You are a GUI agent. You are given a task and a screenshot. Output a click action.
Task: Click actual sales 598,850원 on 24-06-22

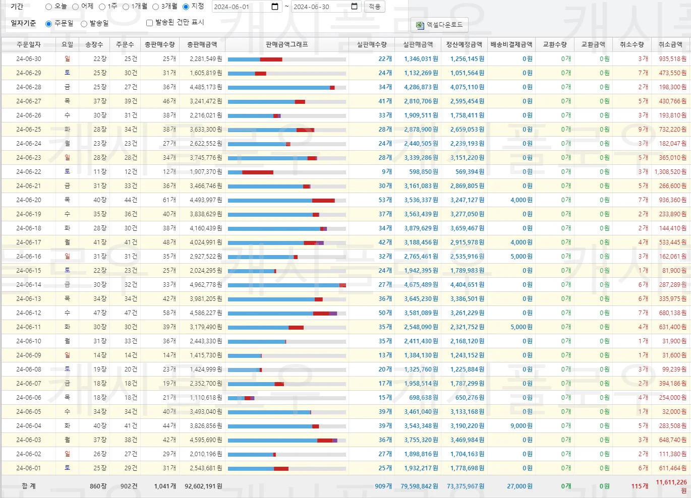click(x=424, y=172)
